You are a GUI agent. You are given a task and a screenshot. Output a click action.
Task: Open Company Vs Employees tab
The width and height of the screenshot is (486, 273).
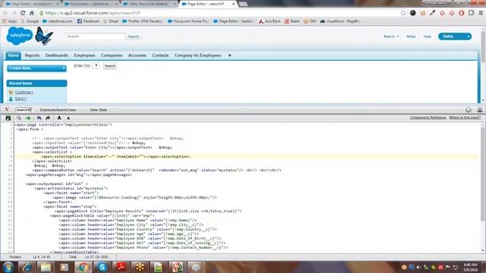[x=197, y=55]
